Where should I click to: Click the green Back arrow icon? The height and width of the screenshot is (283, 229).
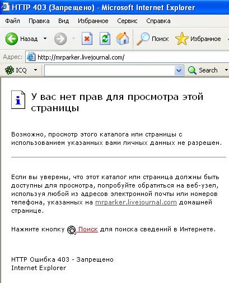pyautogui.click(x=12, y=39)
